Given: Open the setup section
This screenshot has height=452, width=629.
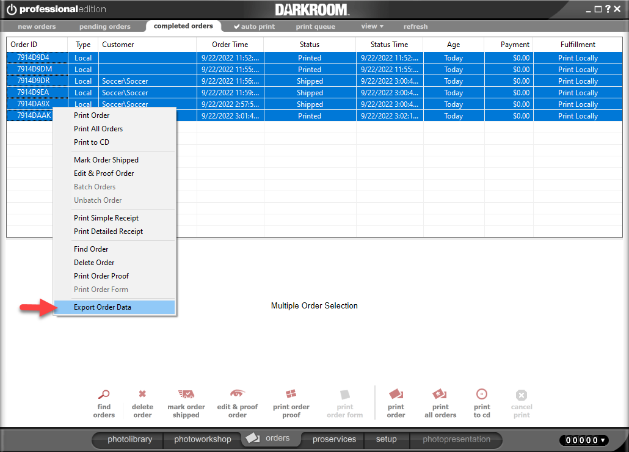Looking at the screenshot, I should (387, 439).
